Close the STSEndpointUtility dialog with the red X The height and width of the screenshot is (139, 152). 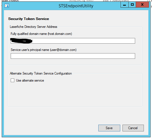pos(142,5)
